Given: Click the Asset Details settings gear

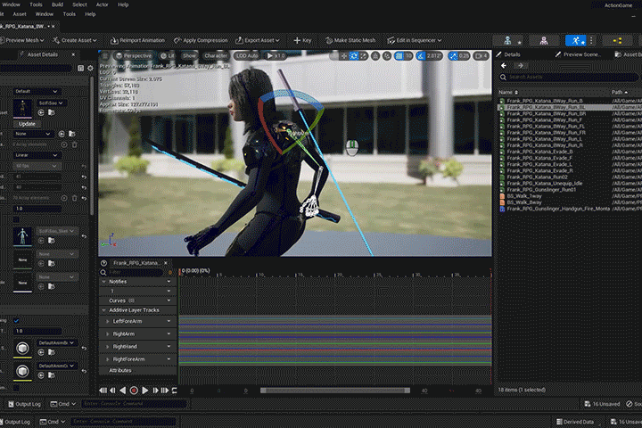Looking at the screenshot, I should click(90, 68).
